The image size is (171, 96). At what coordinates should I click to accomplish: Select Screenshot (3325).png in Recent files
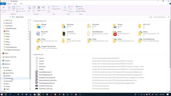pyautogui.click(x=45, y=86)
